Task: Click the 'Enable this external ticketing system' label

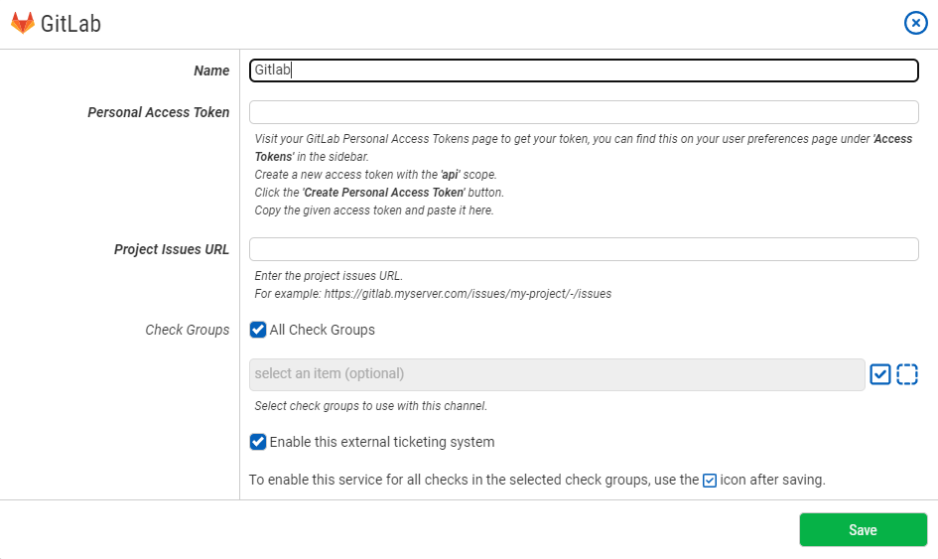Action: pyautogui.click(x=382, y=442)
